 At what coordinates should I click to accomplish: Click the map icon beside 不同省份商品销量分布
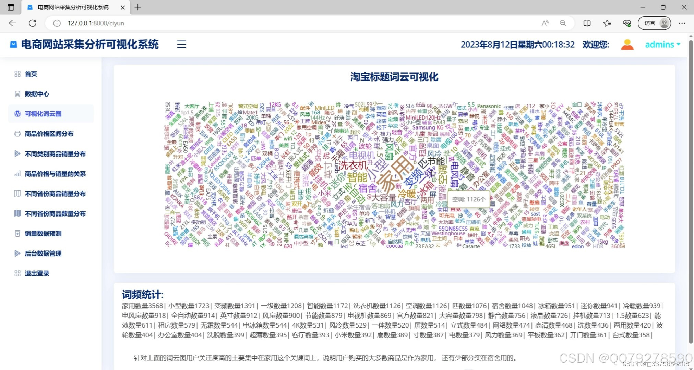pyautogui.click(x=17, y=194)
